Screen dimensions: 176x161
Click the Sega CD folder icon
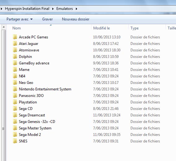(15, 109)
